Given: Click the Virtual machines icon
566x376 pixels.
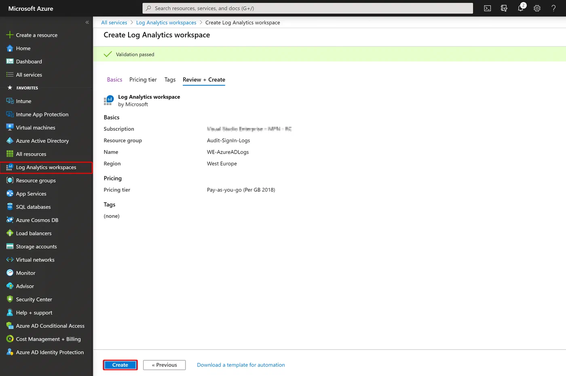Looking at the screenshot, I should 10,127.
